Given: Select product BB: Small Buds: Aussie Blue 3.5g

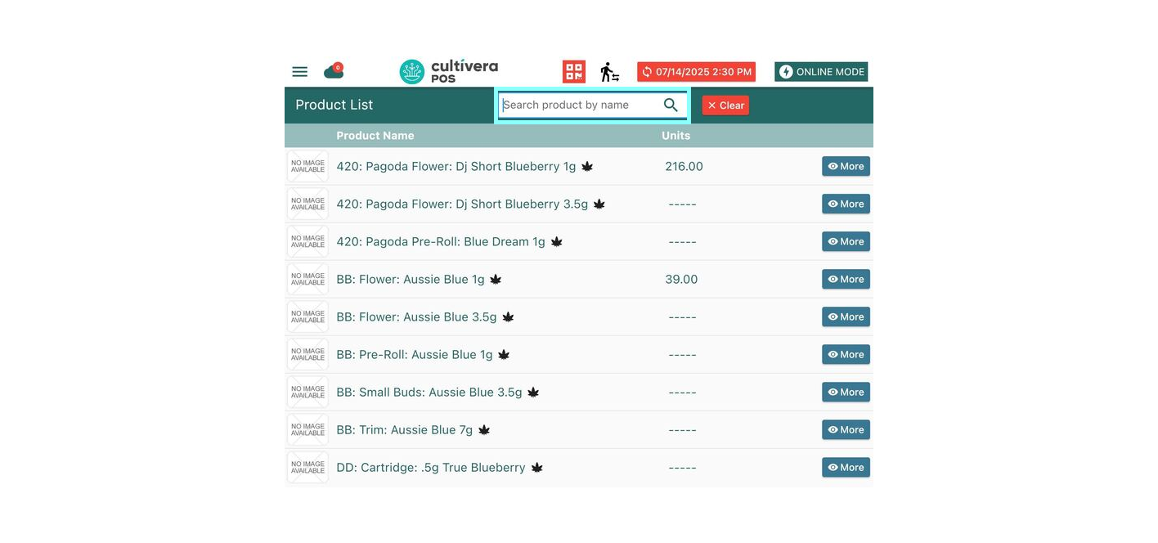Looking at the screenshot, I should pos(429,392).
